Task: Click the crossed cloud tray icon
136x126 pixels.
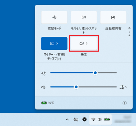Action: (76, 120)
